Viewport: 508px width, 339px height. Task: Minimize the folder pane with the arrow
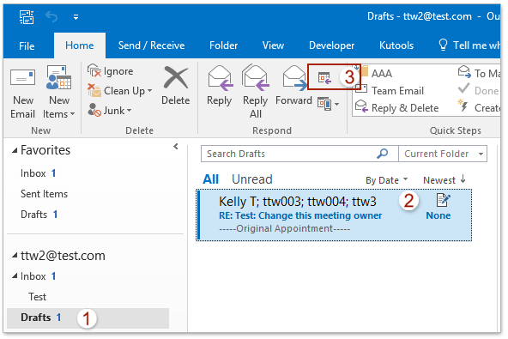click(176, 147)
